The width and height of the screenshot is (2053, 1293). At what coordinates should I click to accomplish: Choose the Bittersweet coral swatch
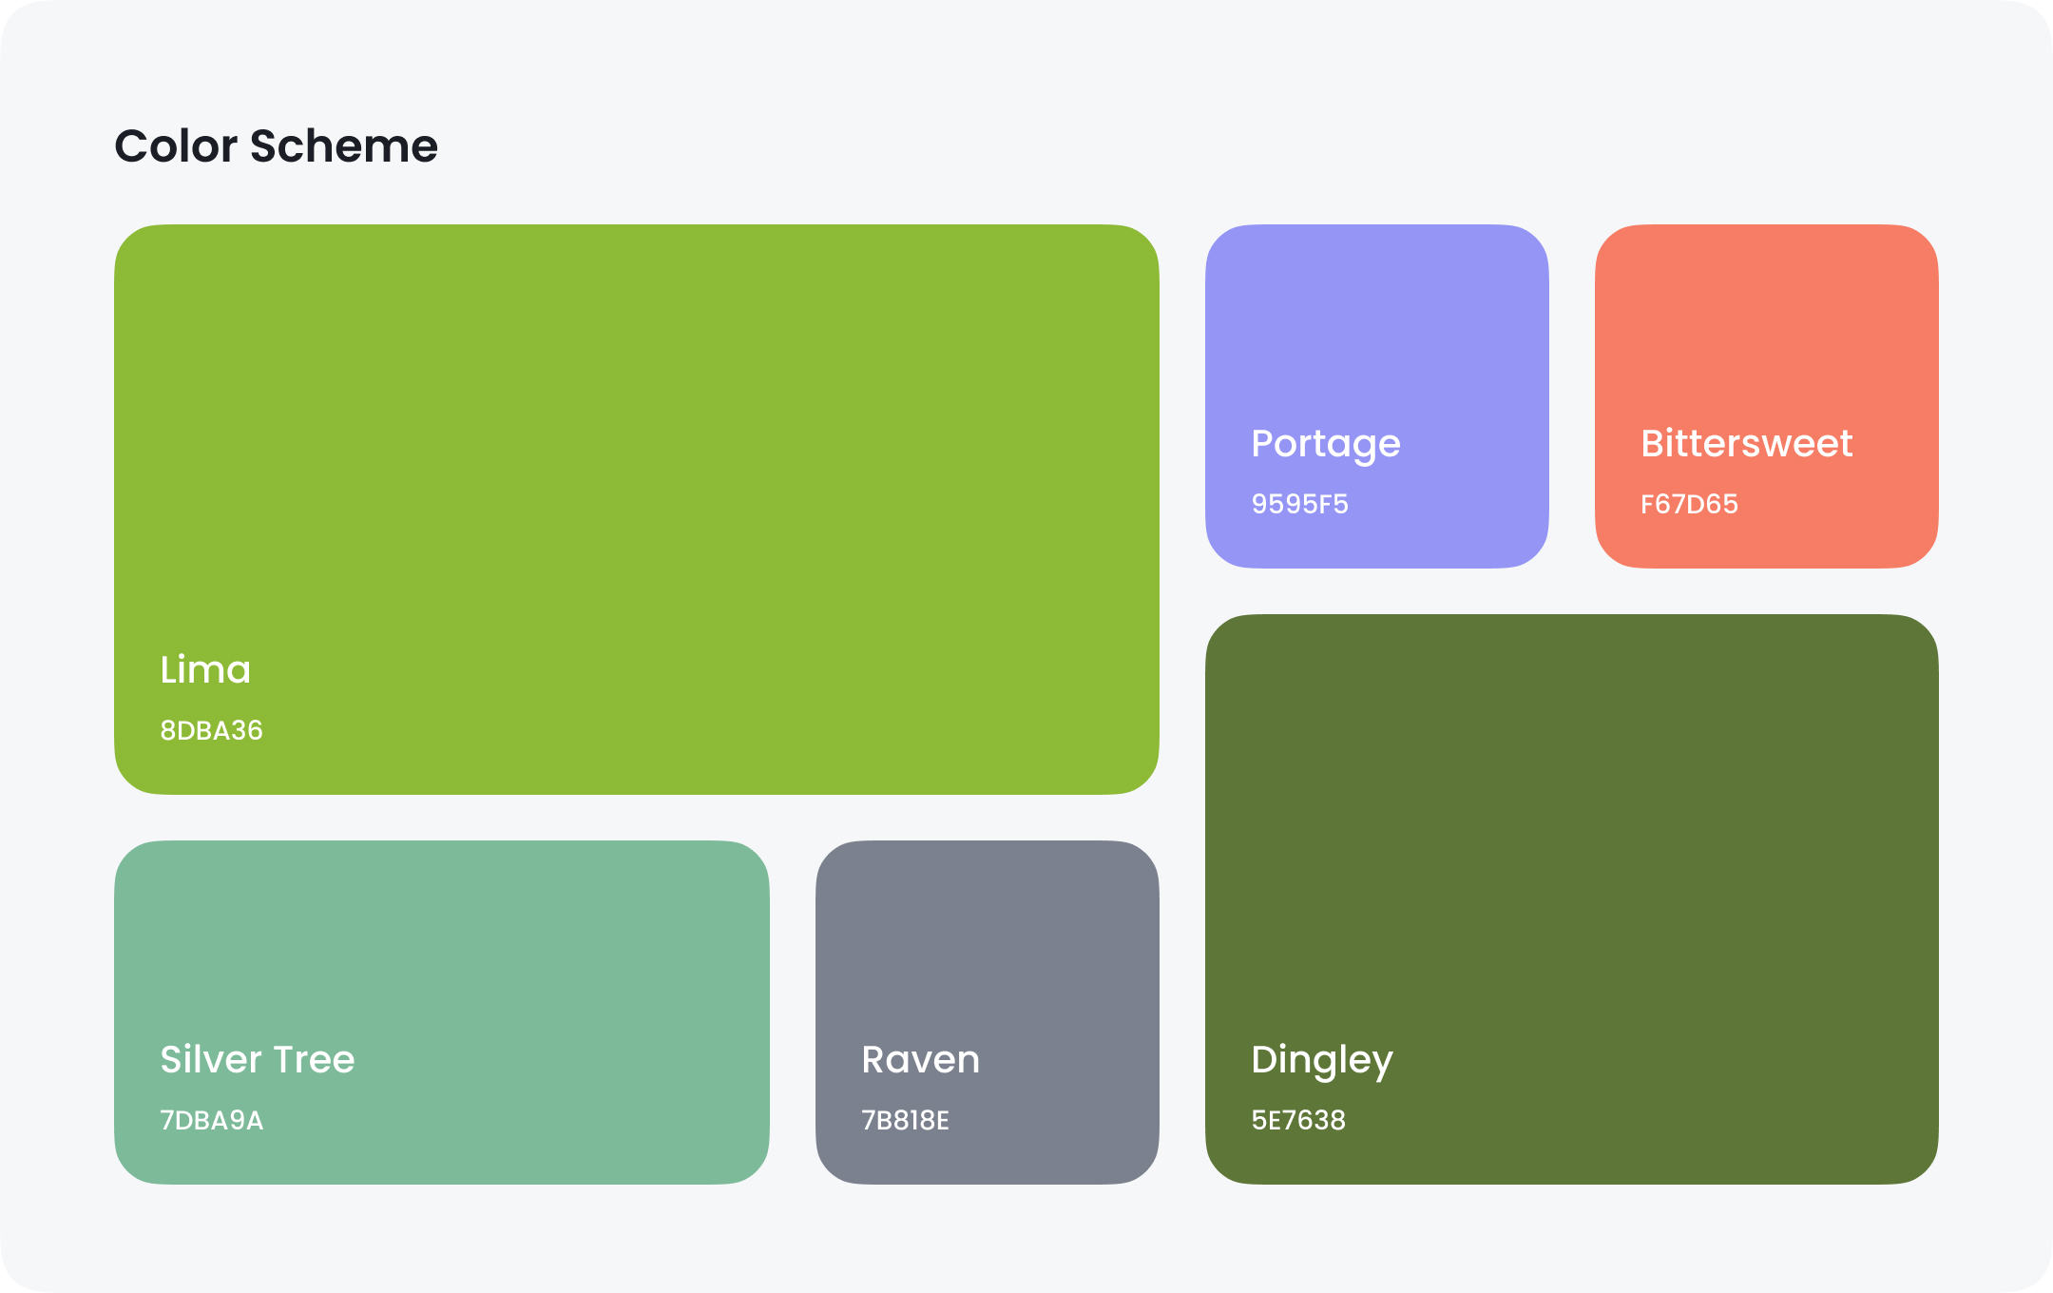tap(1766, 396)
